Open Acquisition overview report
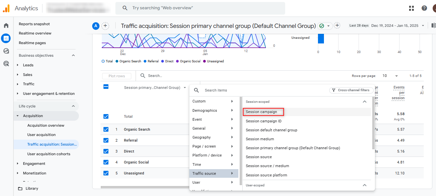 (46, 125)
